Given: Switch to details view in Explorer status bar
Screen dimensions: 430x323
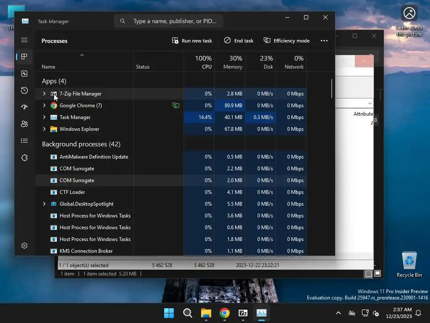Looking at the screenshot, I should tap(368, 273).
